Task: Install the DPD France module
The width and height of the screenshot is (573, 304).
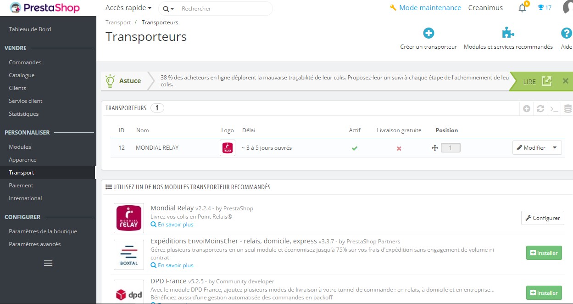Action: [544, 293]
